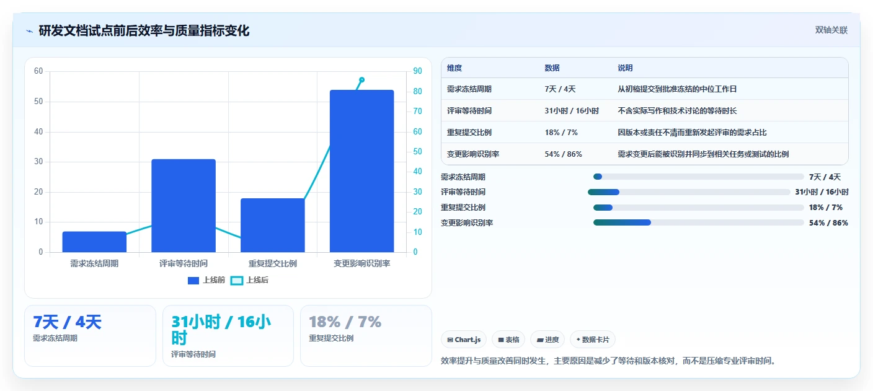Click description 从初稿提交到批准冻结的中位工作日
The width and height of the screenshot is (873, 391).
[677, 89]
